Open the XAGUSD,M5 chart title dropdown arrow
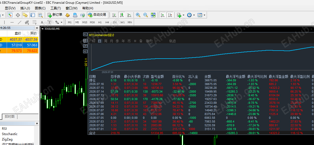 pyautogui.click(x=42, y=29)
